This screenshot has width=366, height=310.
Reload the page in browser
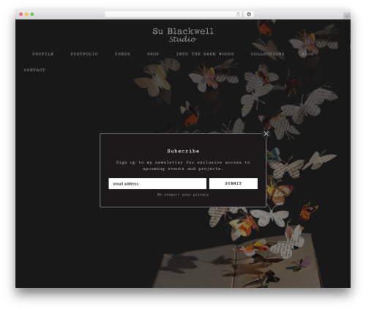(238, 14)
